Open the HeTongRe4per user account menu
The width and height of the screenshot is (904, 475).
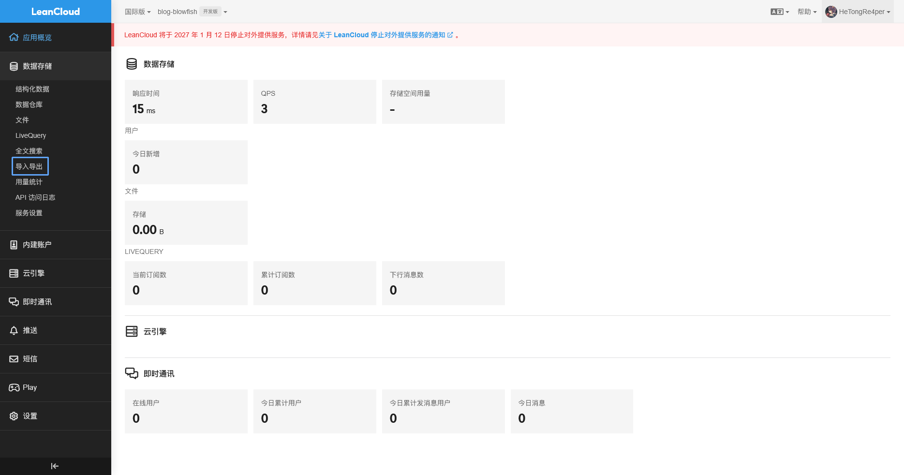click(x=858, y=12)
